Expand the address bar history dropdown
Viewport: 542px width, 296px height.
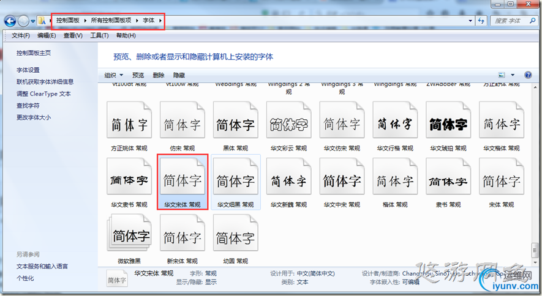point(470,21)
